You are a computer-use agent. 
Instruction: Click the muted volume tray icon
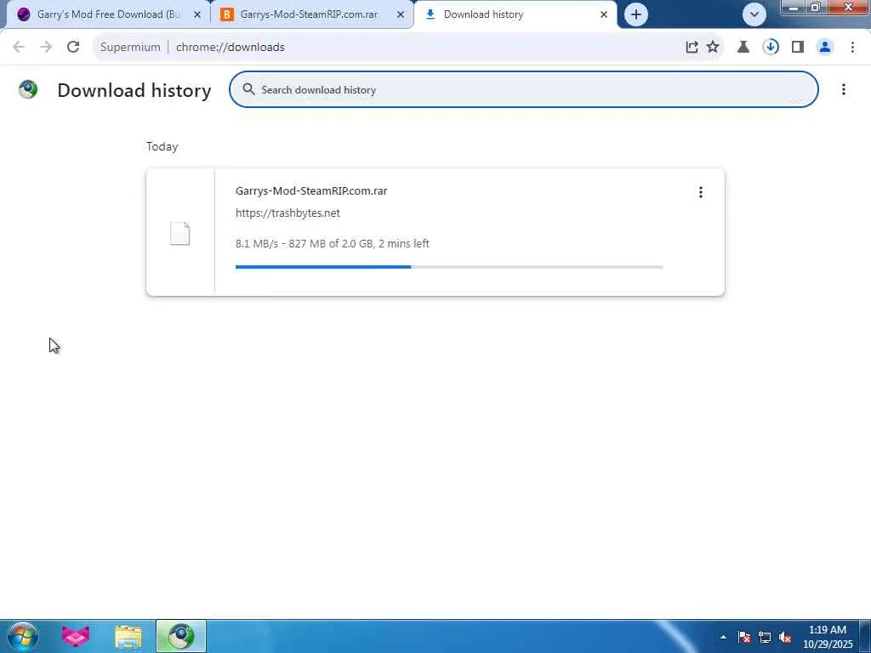coord(785,637)
